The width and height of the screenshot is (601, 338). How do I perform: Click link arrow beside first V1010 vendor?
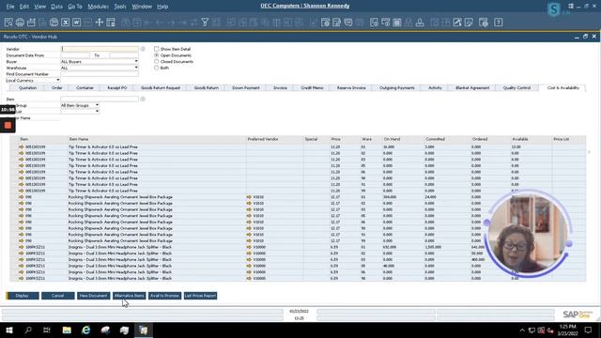click(249, 197)
